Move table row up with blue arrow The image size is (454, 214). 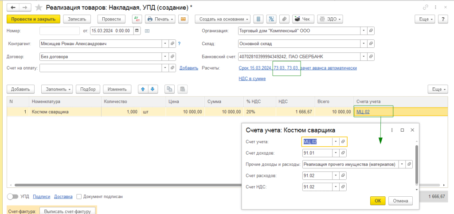pos(143,89)
